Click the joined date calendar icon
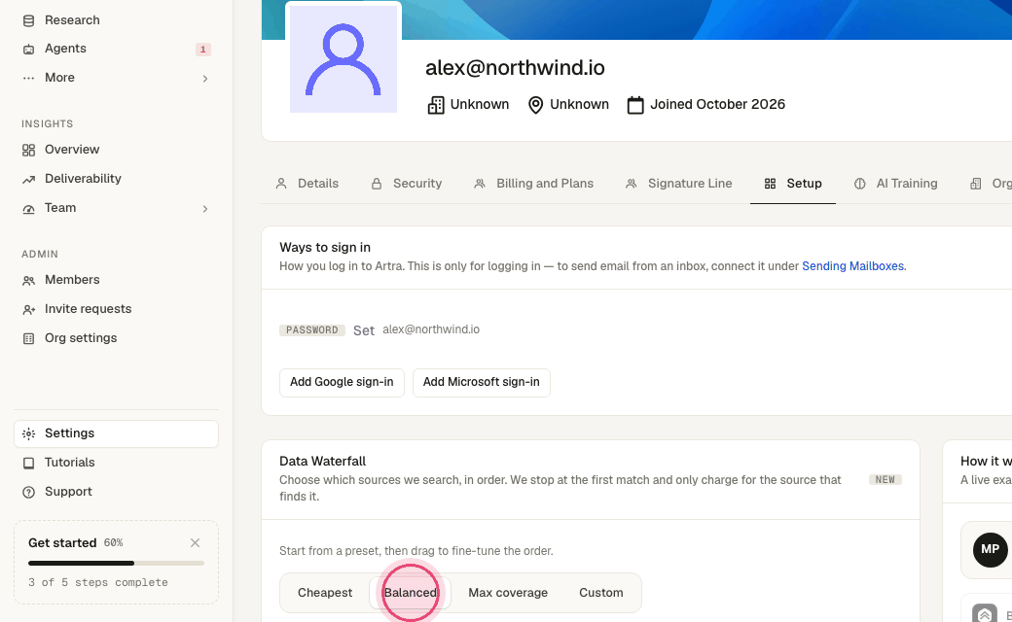The image size is (1012, 622). [x=635, y=105]
